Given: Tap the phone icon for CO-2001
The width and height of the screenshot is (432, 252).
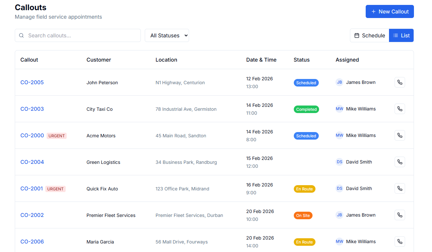Looking at the screenshot, I should 400,188.
